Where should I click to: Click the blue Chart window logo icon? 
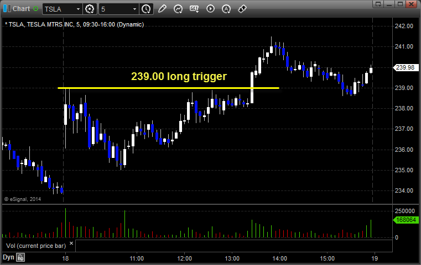pos(7,9)
